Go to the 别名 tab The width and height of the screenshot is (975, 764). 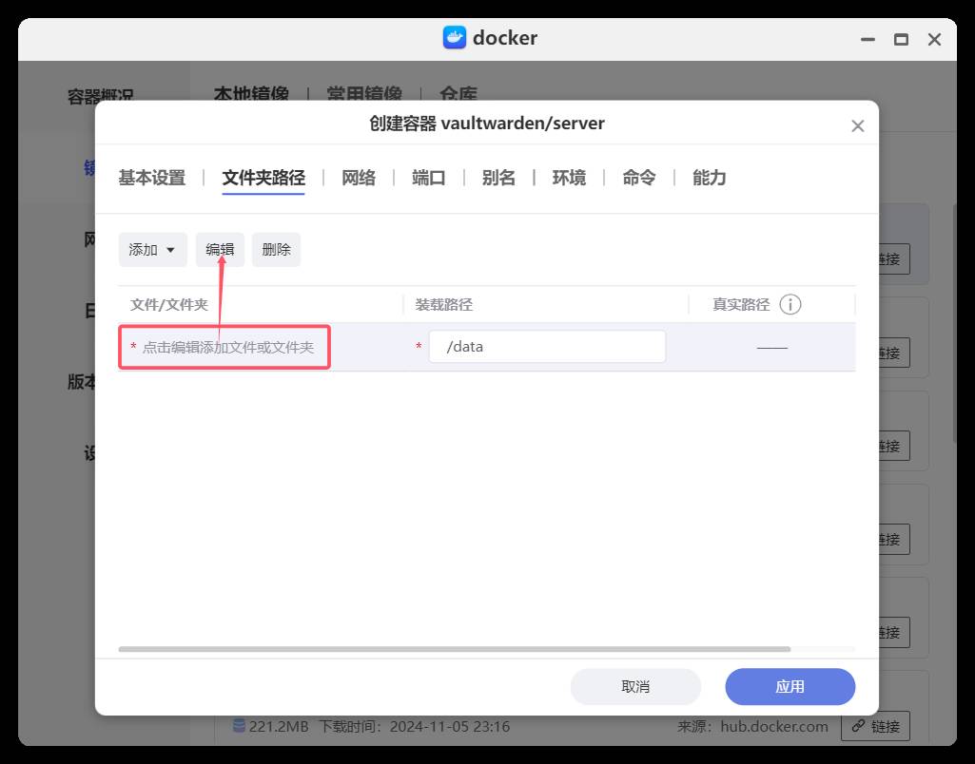pyautogui.click(x=498, y=178)
